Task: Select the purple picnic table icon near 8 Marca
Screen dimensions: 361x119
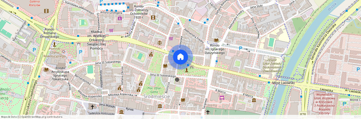Action: [x=222, y=98]
